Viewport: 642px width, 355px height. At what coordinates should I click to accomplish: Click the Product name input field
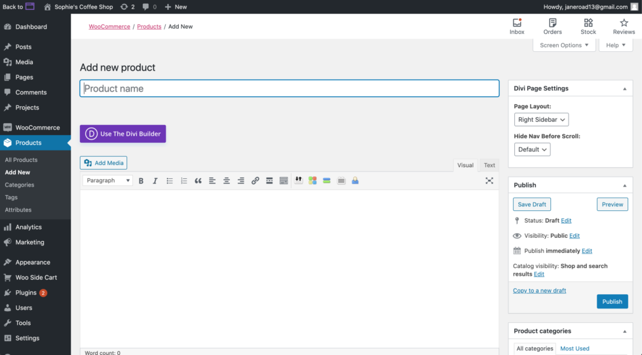pyautogui.click(x=289, y=88)
